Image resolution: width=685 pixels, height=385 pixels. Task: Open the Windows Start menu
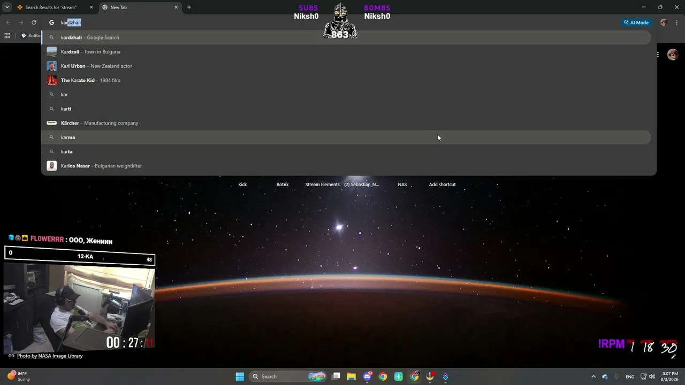click(x=240, y=376)
